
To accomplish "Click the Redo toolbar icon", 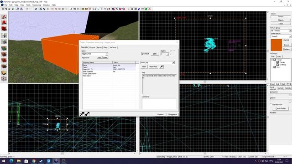I will [31, 9].
